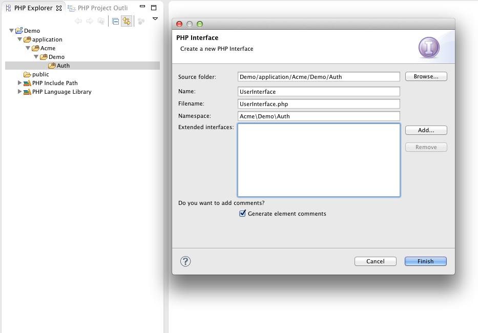Click the Up to parent toolbar icon
Image resolution: width=478 pixels, height=333 pixels.
pyautogui.click(x=101, y=21)
